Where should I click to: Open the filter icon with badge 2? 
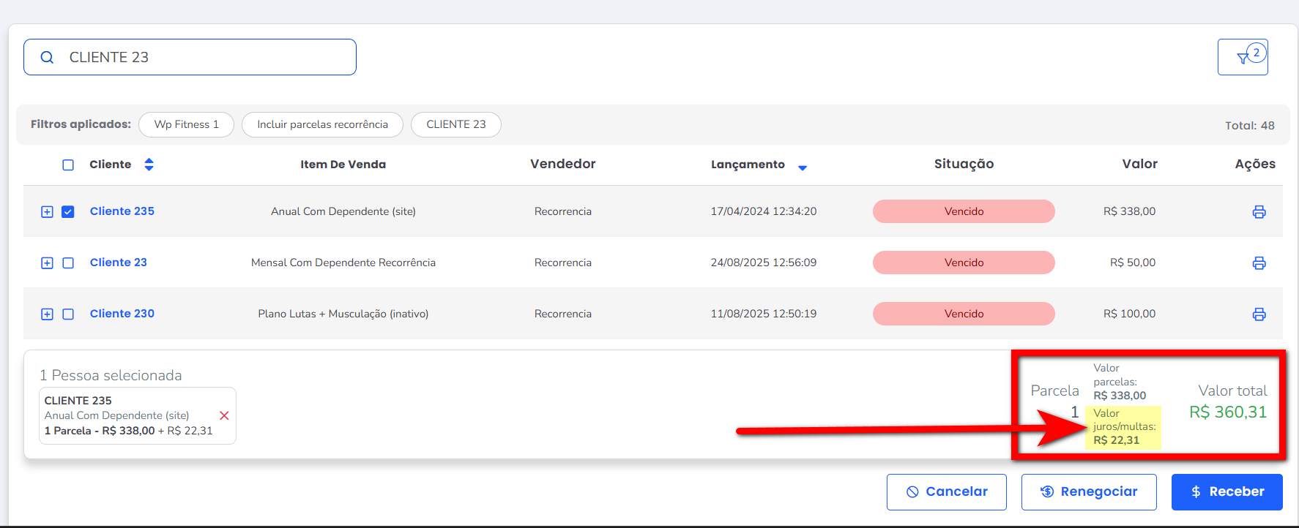pos(1243,58)
